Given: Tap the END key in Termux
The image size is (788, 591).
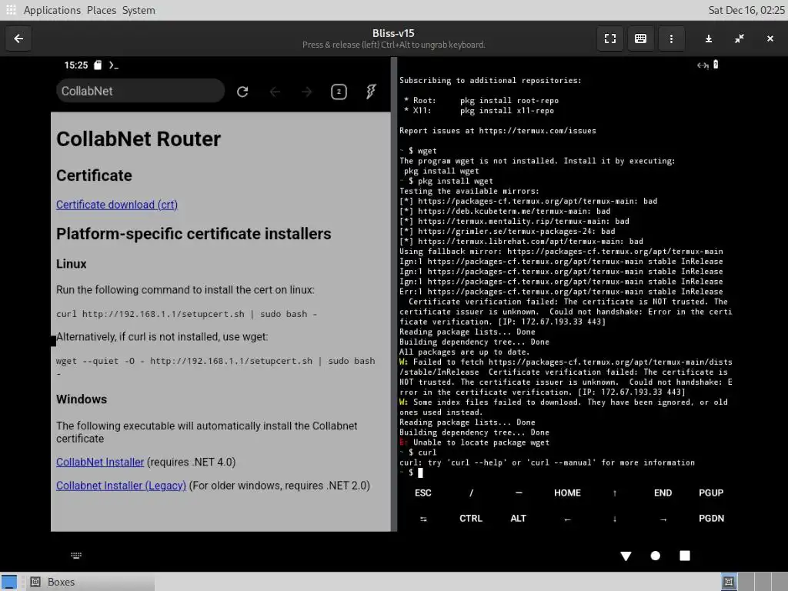Looking at the screenshot, I should pyautogui.click(x=663, y=493).
